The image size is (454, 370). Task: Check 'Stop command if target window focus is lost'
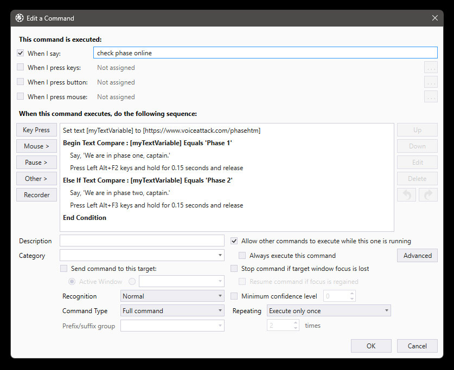click(x=234, y=268)
